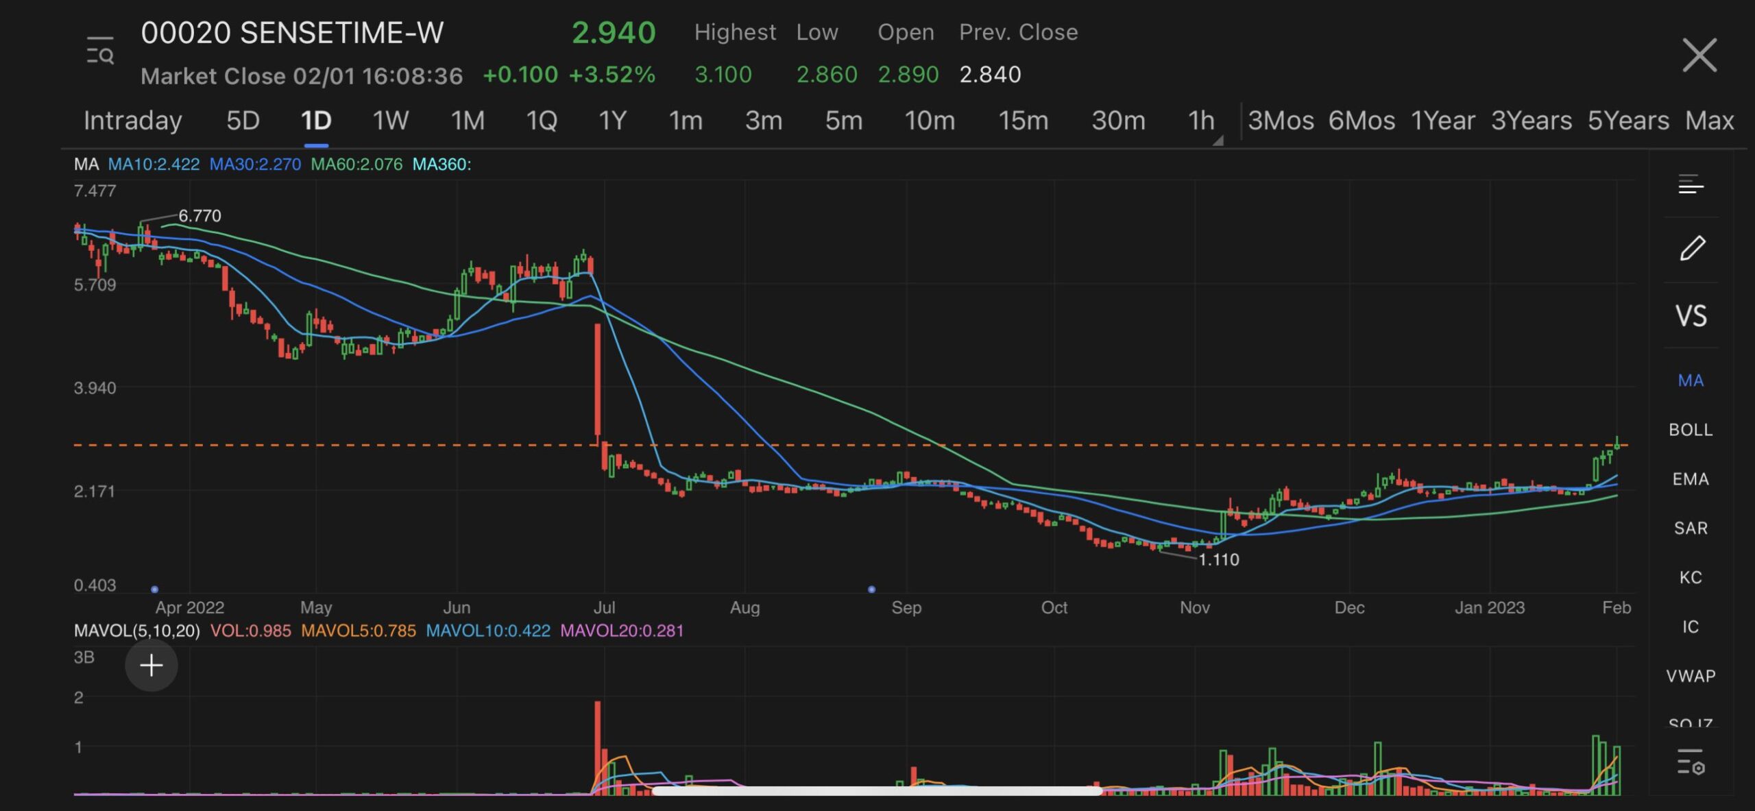
Task: Open the stock search list icon
Action: (100, 52)
